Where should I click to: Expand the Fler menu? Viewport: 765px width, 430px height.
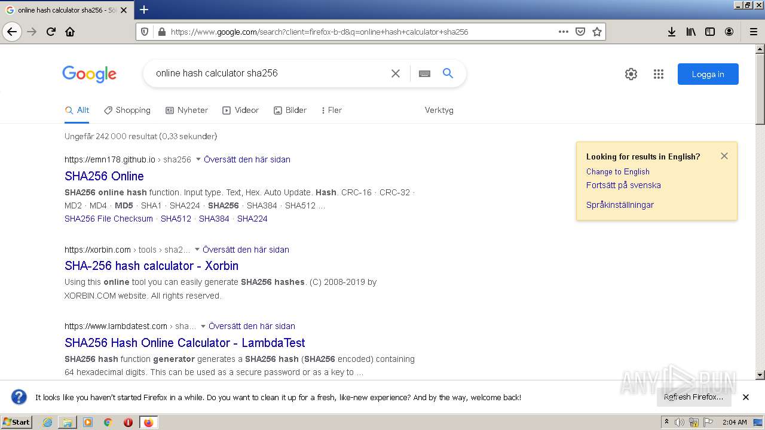(x=331, y=110)
